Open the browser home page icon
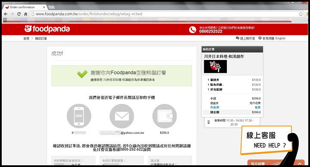Viewport: 310px width, 167px height. click(25, 14)
